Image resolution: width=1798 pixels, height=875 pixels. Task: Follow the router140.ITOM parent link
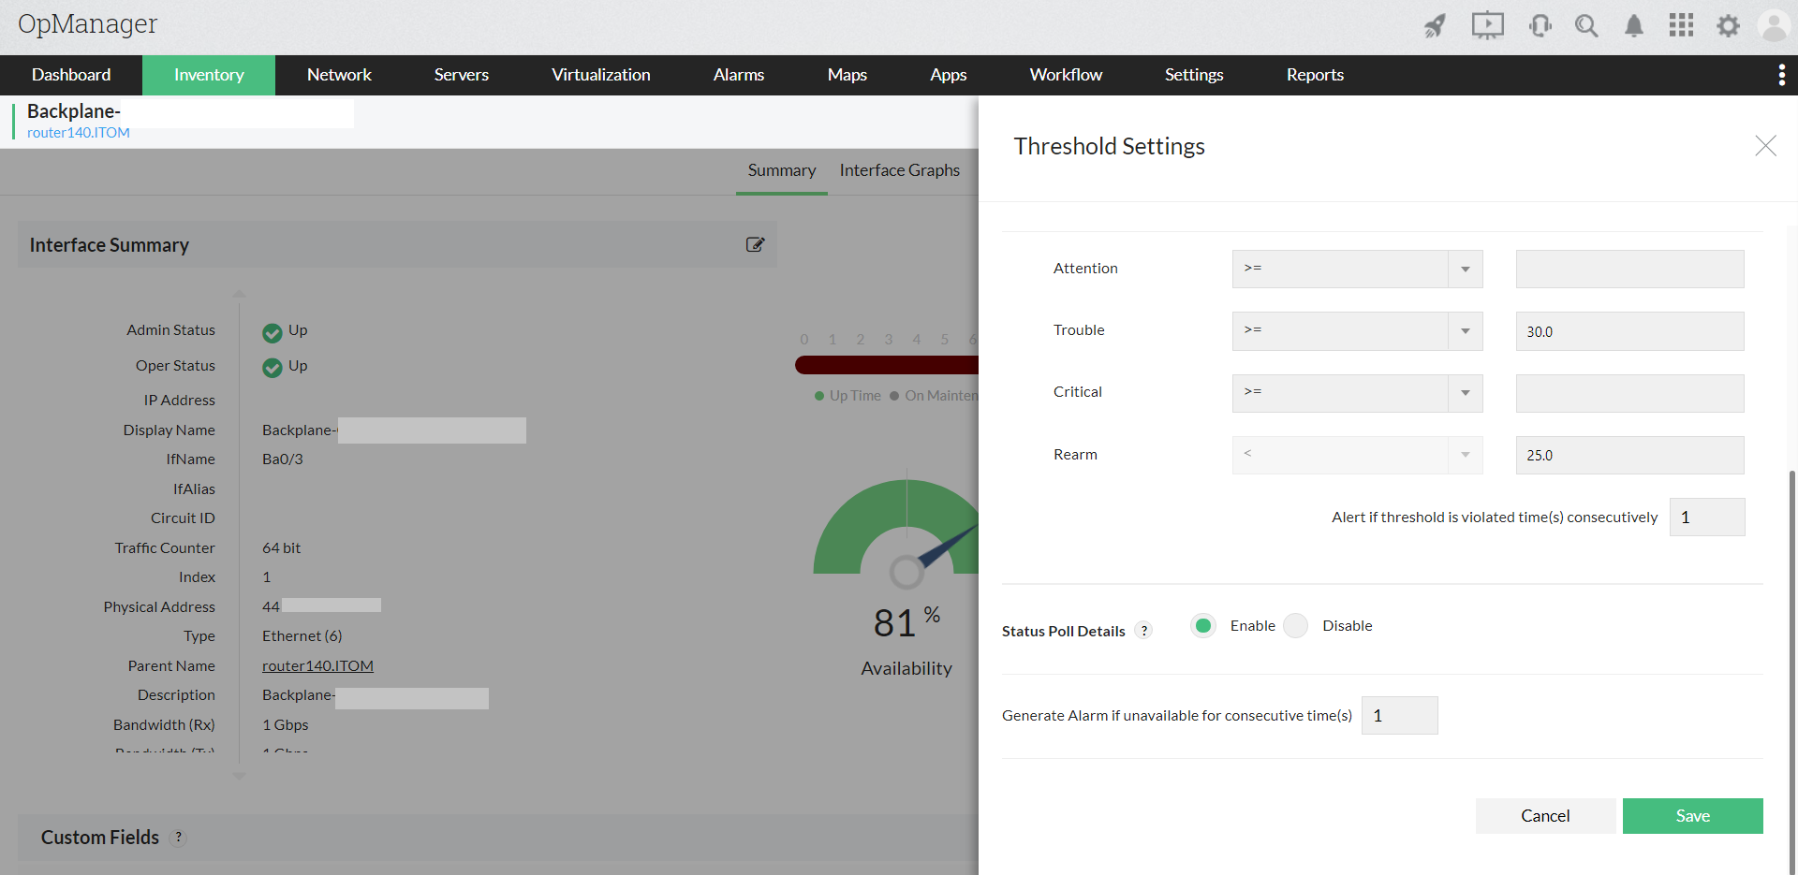(x=317, y=665)
